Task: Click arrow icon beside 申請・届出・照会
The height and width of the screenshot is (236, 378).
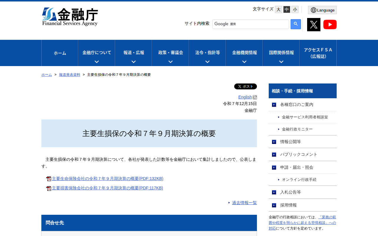Action: (274, 168)
